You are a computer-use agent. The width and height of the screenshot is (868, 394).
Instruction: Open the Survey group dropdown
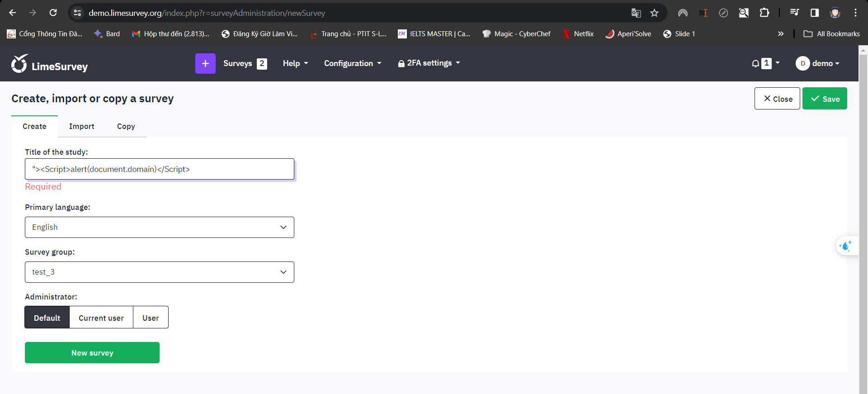point(159,272)
